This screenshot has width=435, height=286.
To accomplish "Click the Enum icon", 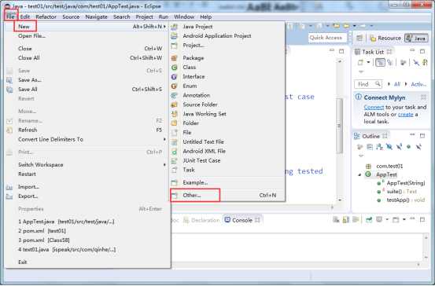I will click(x=174, y=86).
